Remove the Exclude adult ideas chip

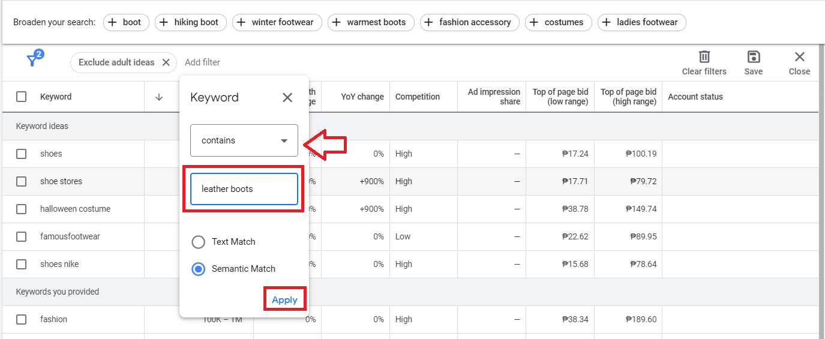(x=167, y=62)
